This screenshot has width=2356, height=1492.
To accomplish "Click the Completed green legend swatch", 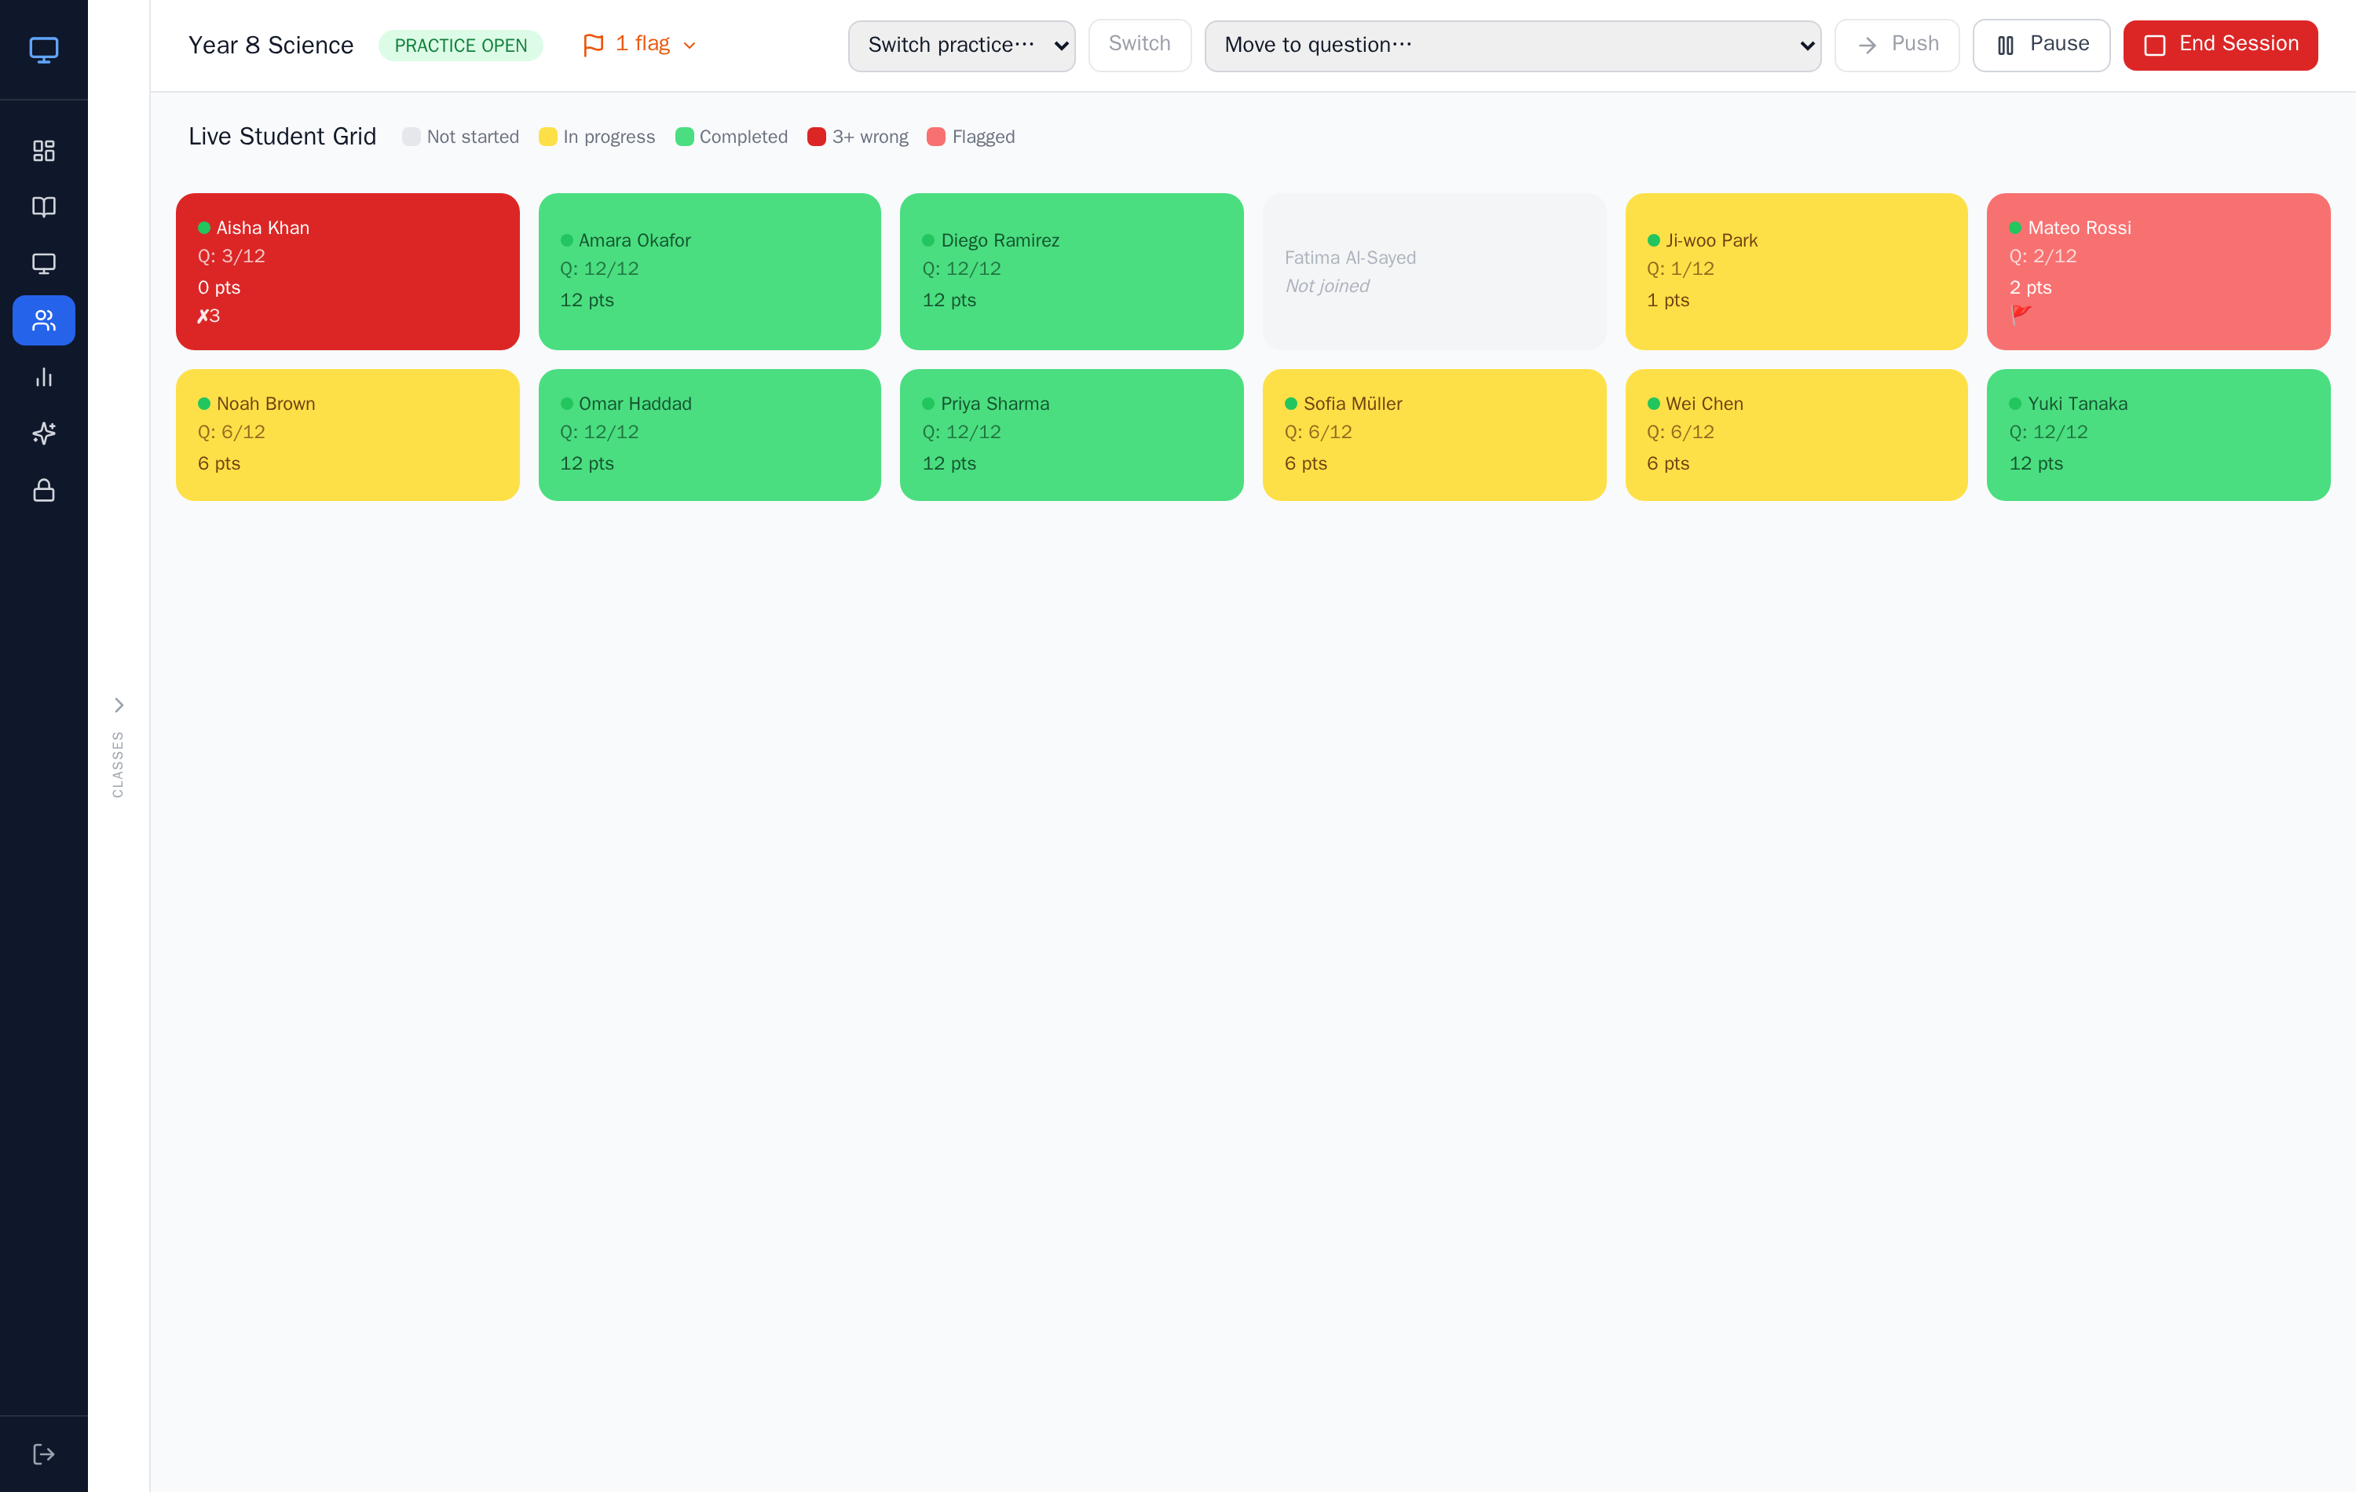I will coord(685,137).
